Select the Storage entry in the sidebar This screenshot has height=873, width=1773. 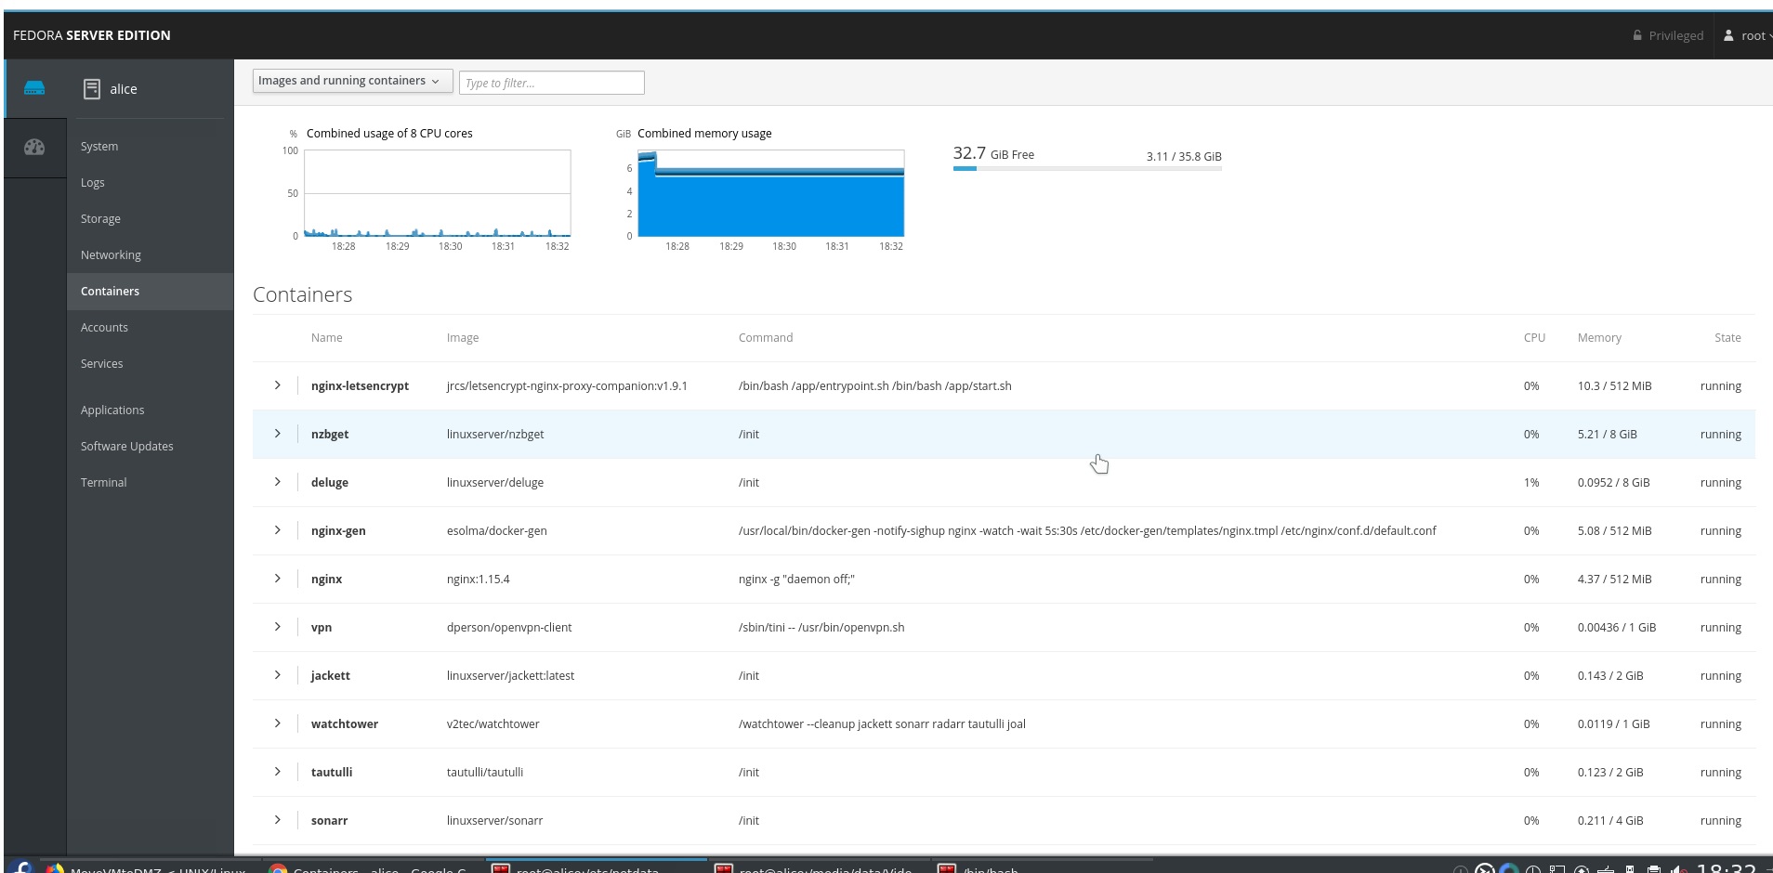(100, 218)
